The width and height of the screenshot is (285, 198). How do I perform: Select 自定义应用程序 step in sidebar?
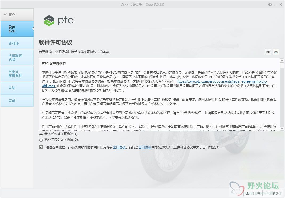point(17,74)
